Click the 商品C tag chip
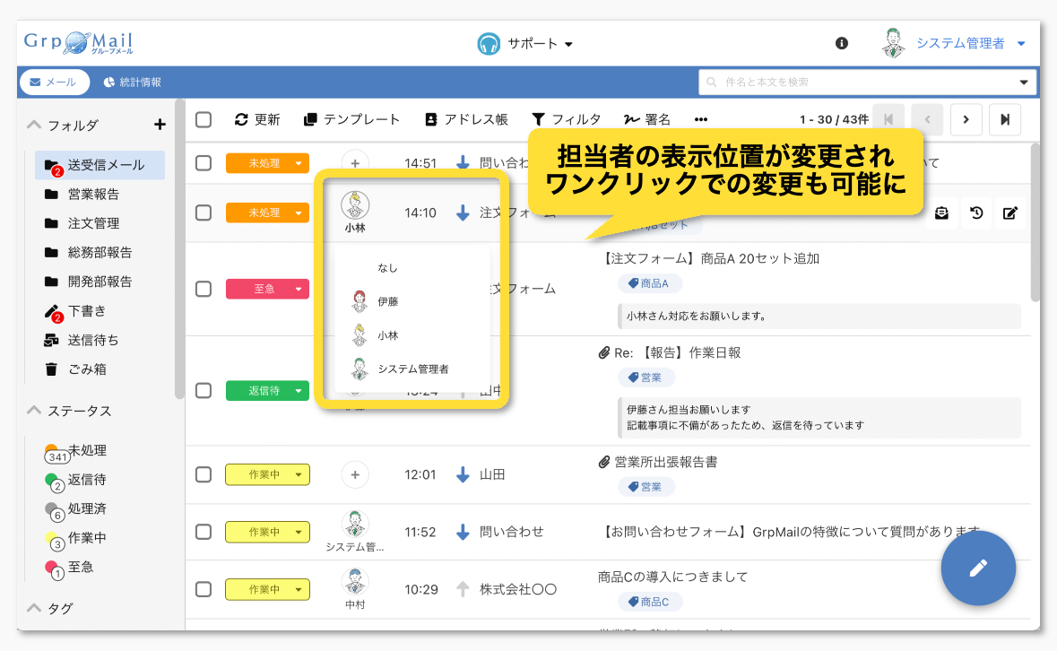The height and width of the screenshot is (651, 1057). 650,602
